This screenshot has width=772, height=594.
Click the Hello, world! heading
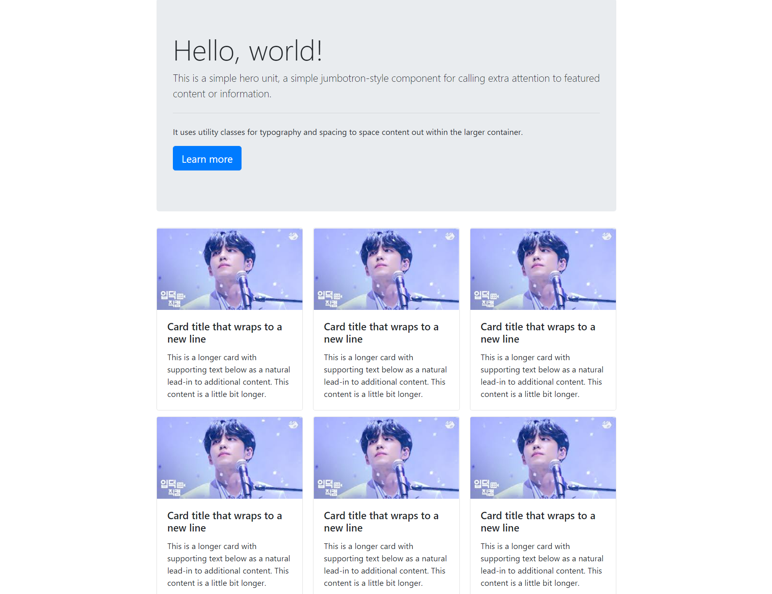248,51
